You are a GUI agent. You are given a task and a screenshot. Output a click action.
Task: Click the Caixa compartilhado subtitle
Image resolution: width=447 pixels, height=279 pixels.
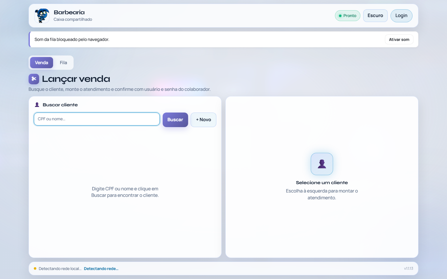tap(73, 19)
